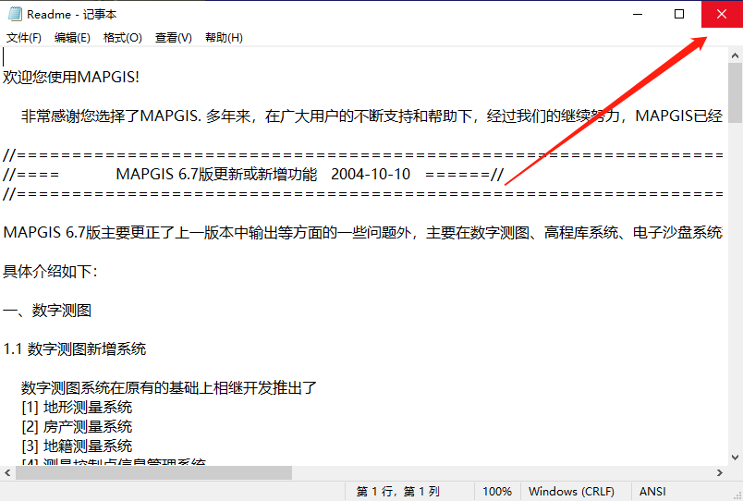743x501 pixels.
Task: Open the 编辑(E) menu
Action: [x=72, y=38]
